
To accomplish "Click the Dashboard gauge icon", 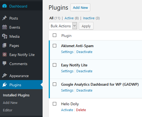I will click(5, 6).
